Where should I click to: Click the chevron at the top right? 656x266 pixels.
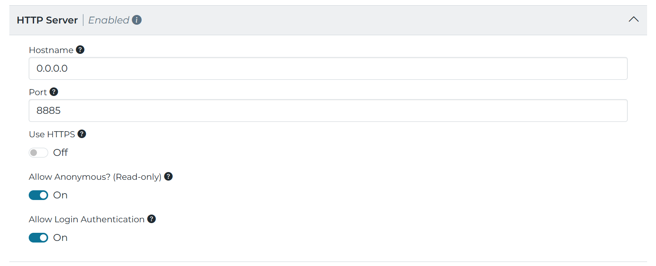[x=633, y=19]
